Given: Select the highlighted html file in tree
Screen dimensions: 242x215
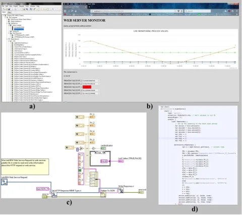Looking at the screenshot, I should (19, 29).
